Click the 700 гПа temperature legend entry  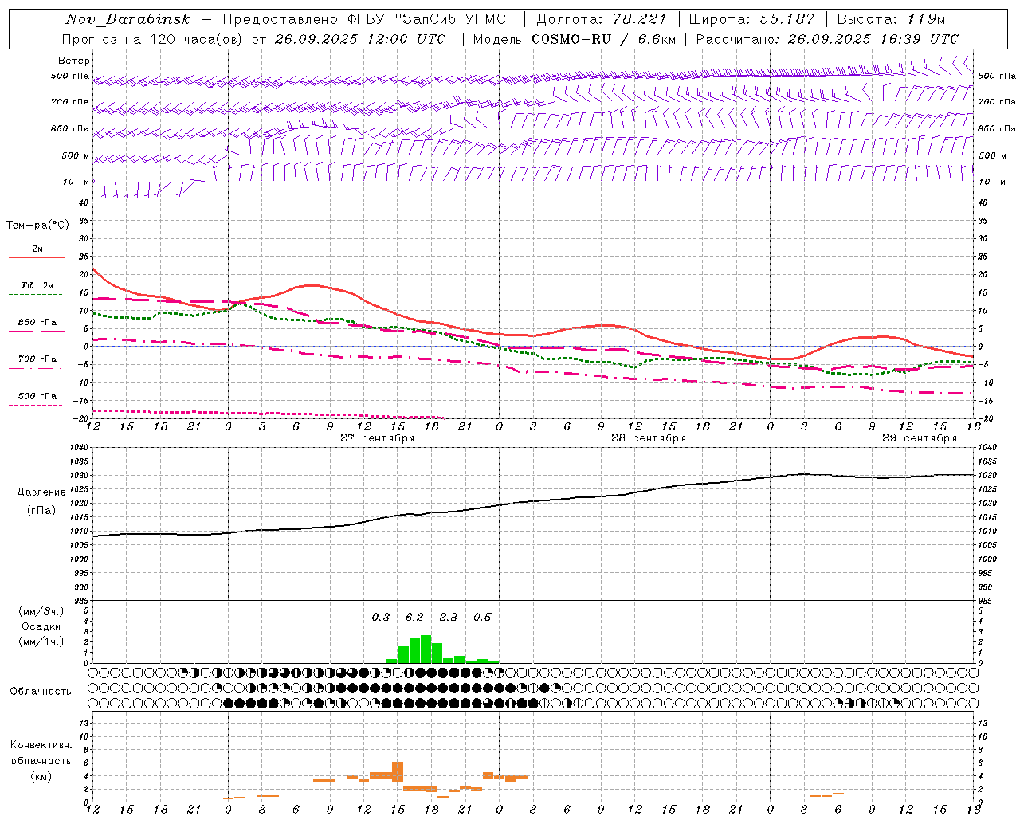point(37,359)
